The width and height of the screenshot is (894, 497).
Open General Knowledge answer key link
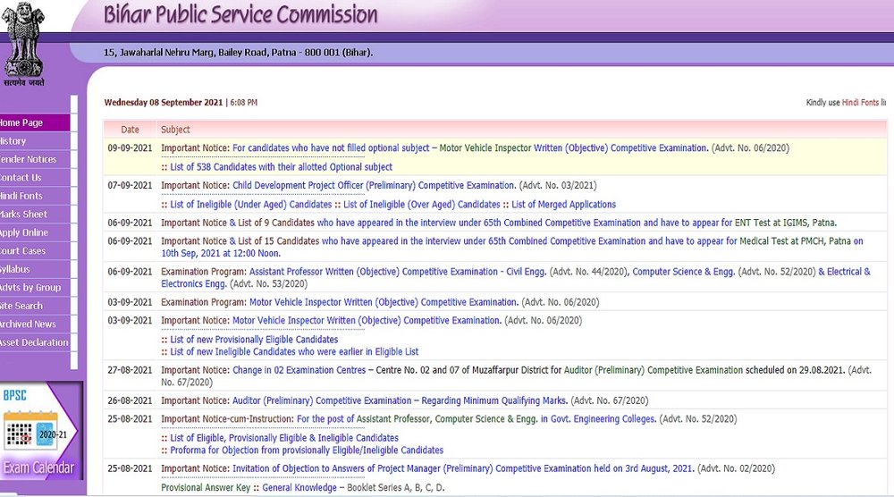299,488
